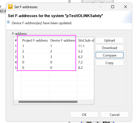Screen dimensions: 137x123
Task: Cancel the Set F-addresses dialog
Action: point(115,115)
